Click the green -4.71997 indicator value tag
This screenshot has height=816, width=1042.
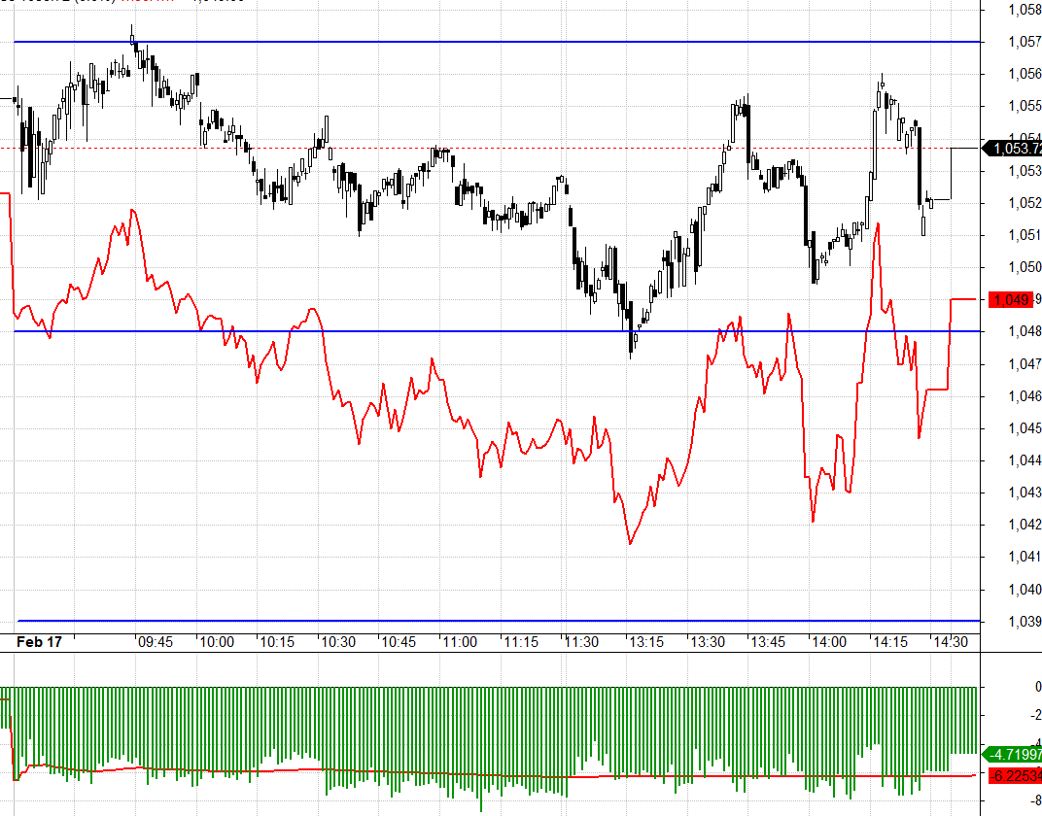click(x=1012, y=754)
